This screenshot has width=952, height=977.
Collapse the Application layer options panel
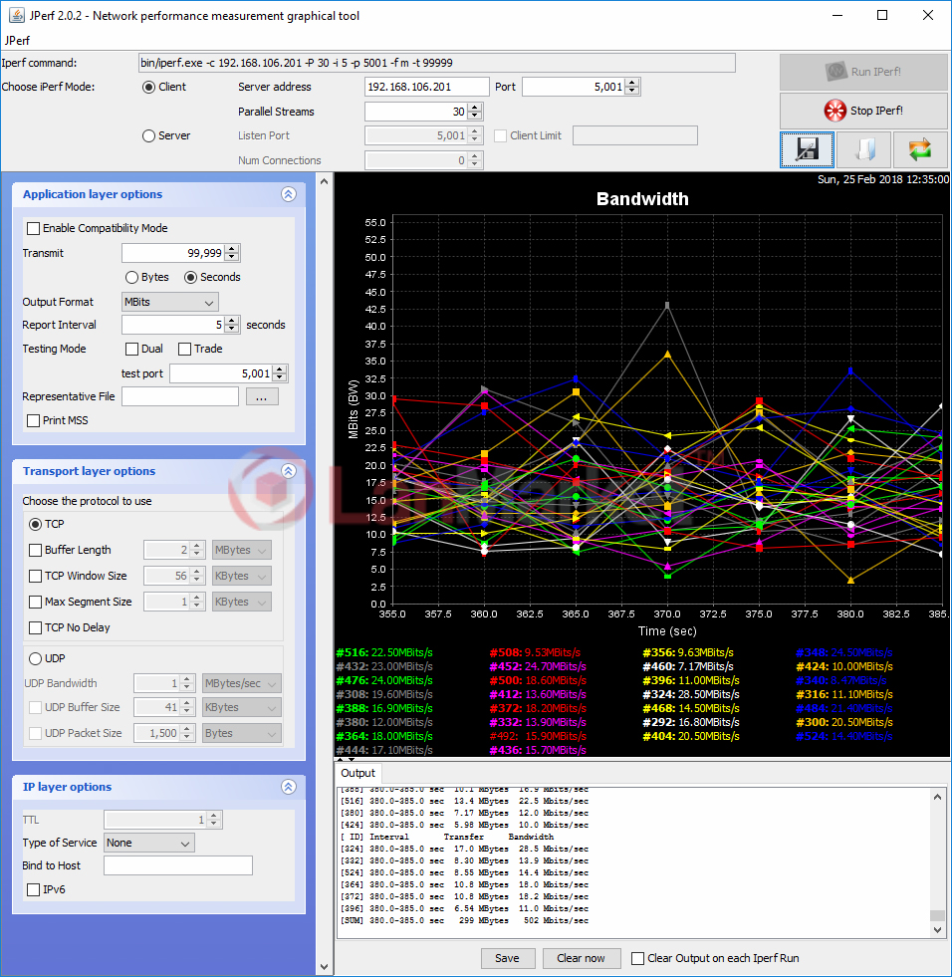point(289,195)
